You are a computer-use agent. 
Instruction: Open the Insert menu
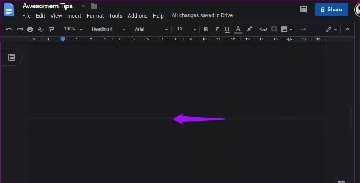[x=74, y=16]
